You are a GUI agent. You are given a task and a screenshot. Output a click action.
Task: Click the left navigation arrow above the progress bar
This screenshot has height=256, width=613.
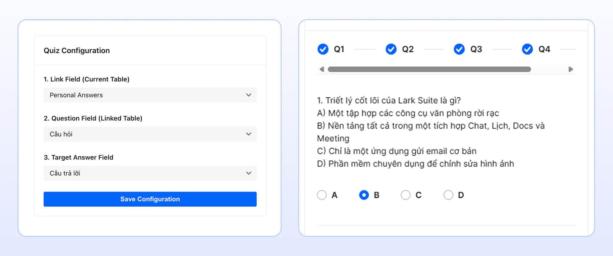click(x=322, y=69)
